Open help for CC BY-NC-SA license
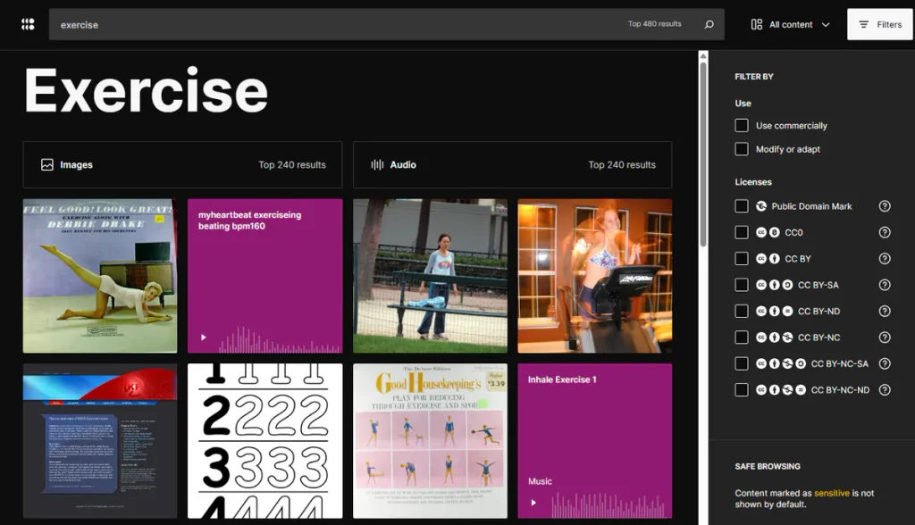 point(885,363)
